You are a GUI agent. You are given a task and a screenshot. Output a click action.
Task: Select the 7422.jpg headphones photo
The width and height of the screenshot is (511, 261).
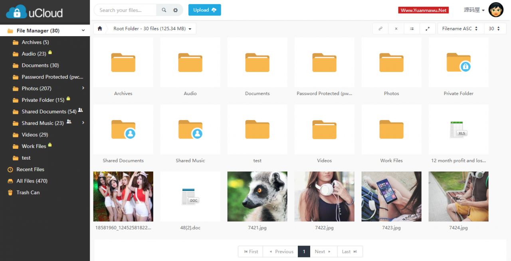[x=324, y=197]
